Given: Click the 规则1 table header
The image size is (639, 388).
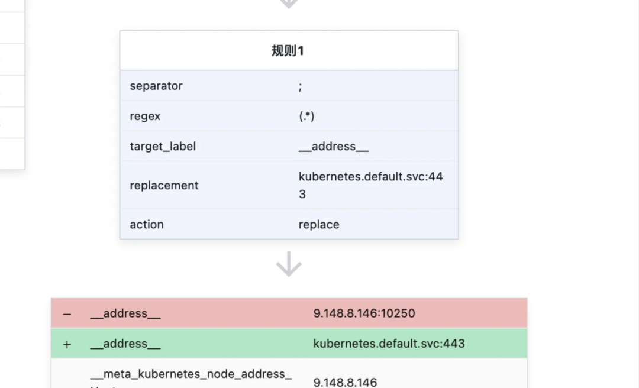Looking at the screenshot, I should [289, 50].
